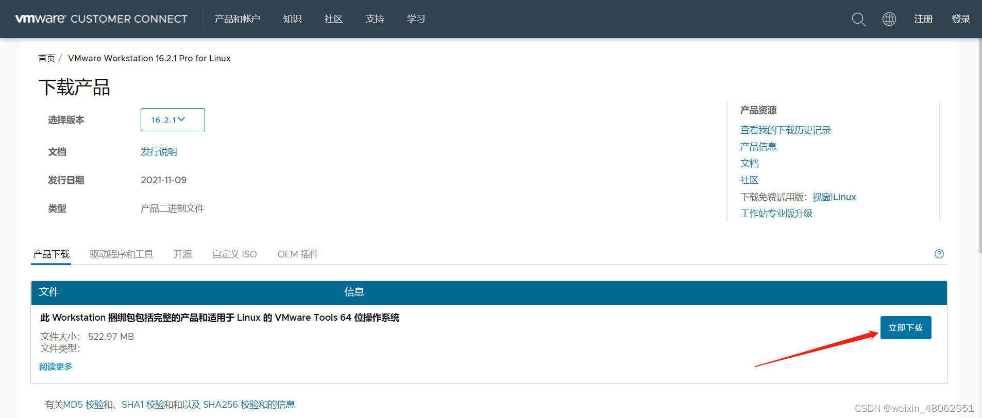This screenshot has height=418, width=982.
Task: Open SHA1 校验和以及 SHA256 校验和的信息 link
Action: (208, 405)
